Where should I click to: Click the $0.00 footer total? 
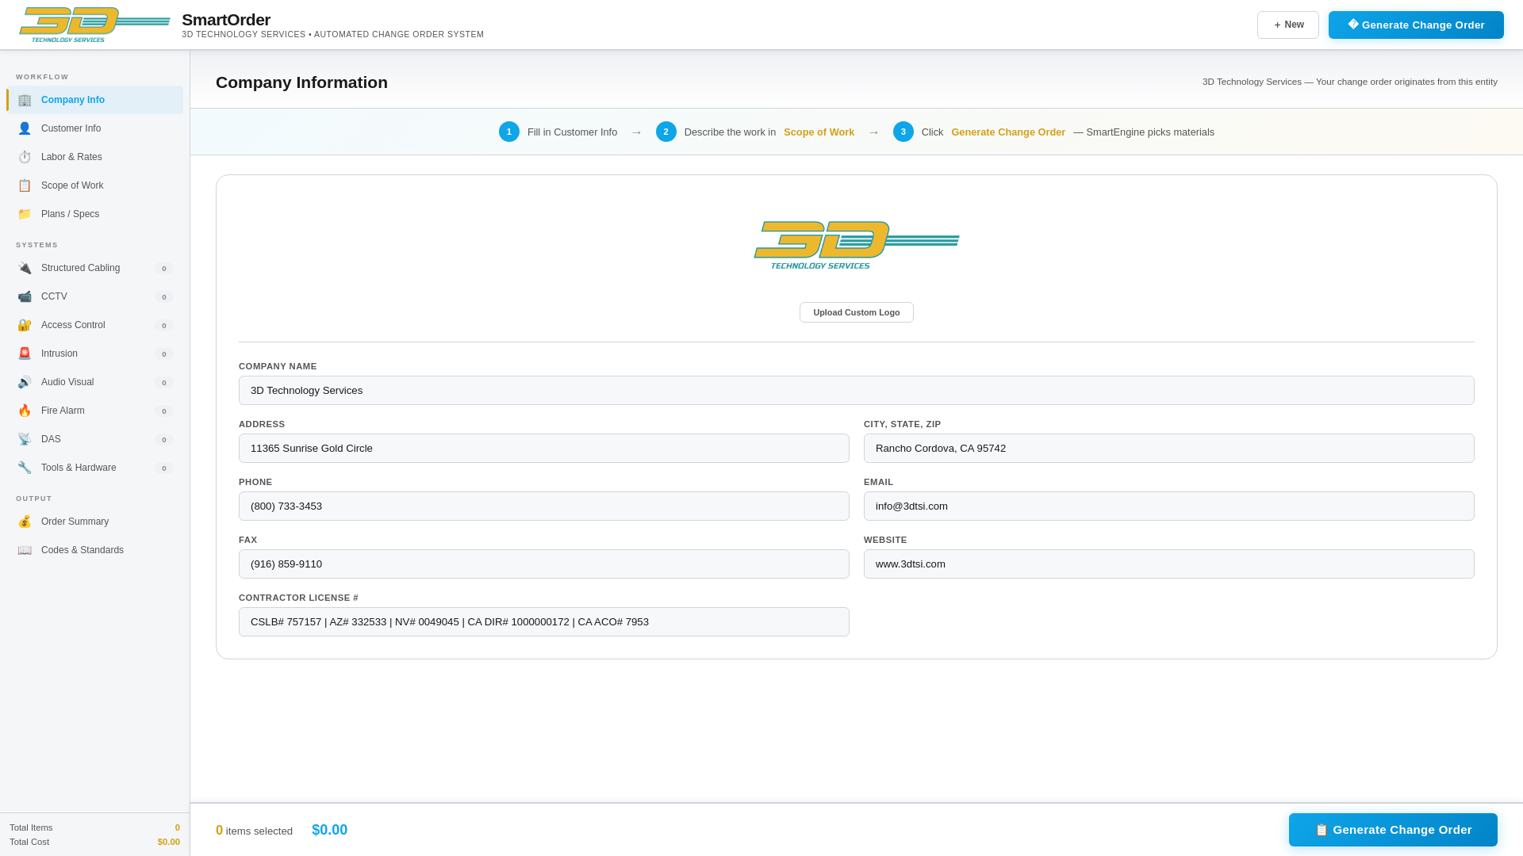[329, 830]
